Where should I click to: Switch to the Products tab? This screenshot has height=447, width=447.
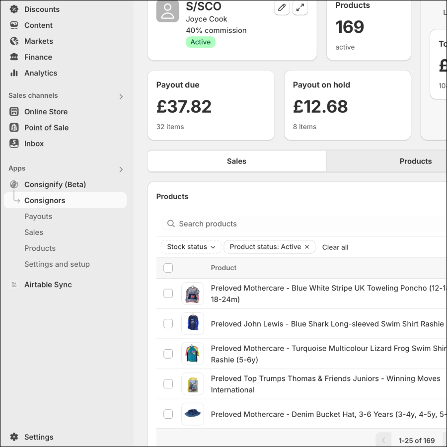[415, 161]
